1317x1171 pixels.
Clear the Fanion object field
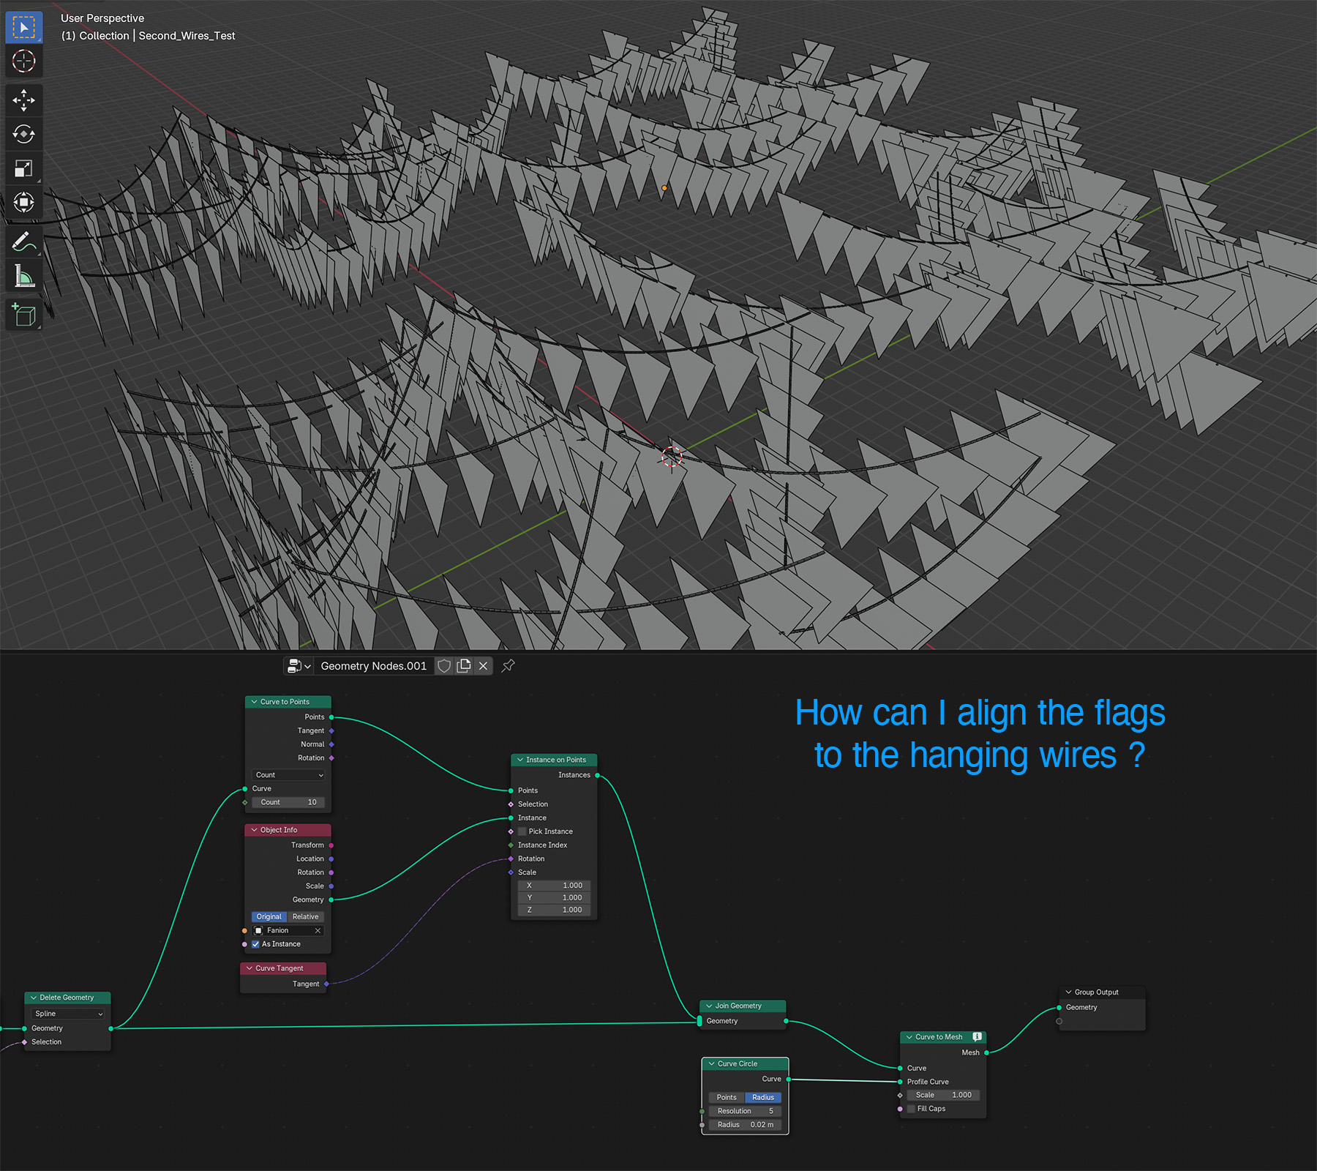tap(318, 931)
